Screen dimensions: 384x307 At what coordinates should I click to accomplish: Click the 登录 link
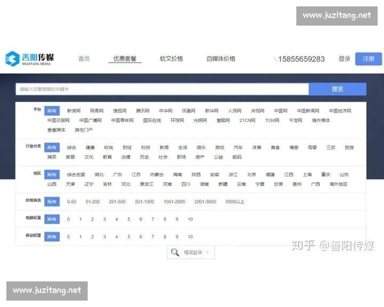click(x=344, y=59)
